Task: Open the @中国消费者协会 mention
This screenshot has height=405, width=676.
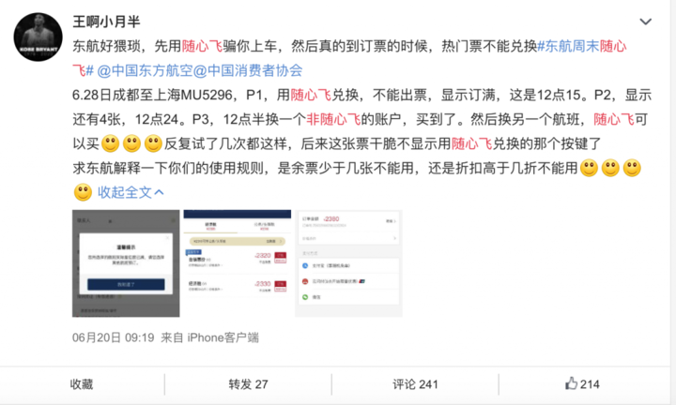Action: point(248,70)
